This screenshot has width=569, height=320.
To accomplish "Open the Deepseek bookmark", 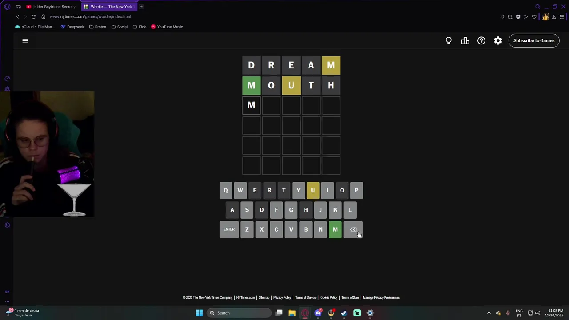I will tap(72, 27).
